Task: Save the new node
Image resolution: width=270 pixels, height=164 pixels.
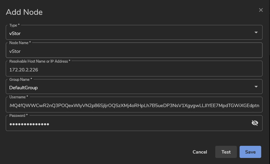Action: 250,152
